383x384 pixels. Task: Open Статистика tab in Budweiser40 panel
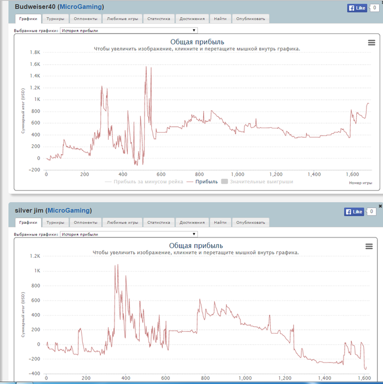pyautogui.click(x=158, y=19)
